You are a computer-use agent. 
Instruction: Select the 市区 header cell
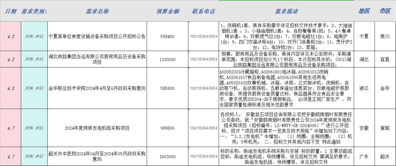click(385, 11)
